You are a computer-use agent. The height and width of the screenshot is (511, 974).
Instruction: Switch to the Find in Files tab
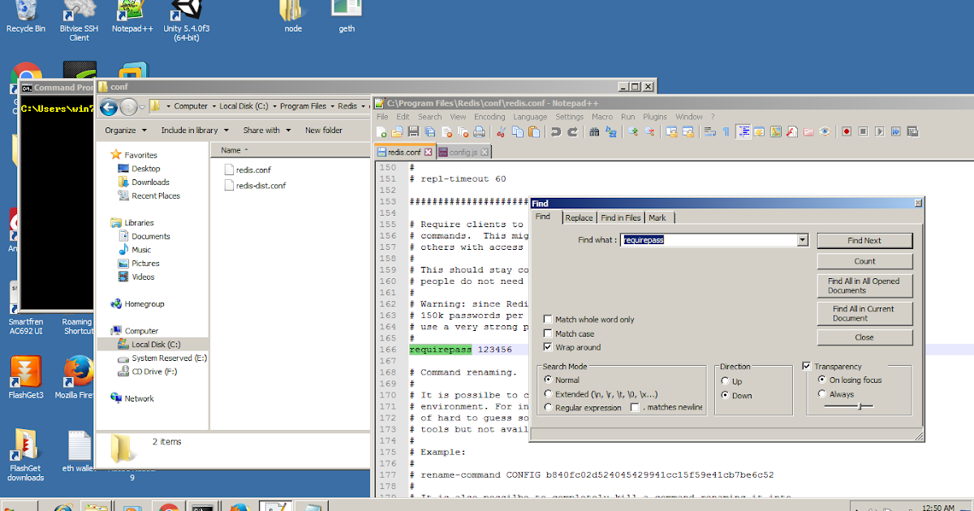point(621,217)
